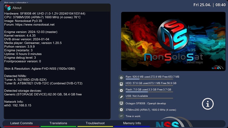Select the Frontprocessor version line

pyautogui.click(x=23, y=61)
